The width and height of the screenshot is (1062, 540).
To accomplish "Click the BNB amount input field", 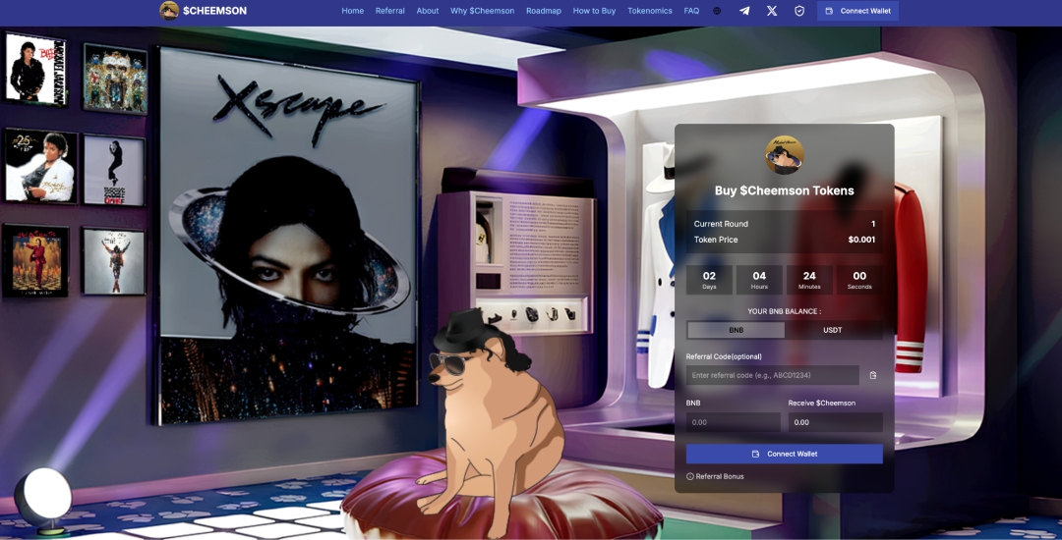I will click(x=733, y=422).
